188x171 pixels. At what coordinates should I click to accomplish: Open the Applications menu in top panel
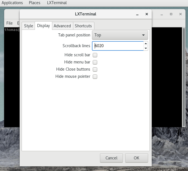click(12, 3)
